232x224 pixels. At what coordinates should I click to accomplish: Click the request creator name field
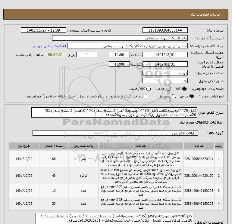coord(127,46)
